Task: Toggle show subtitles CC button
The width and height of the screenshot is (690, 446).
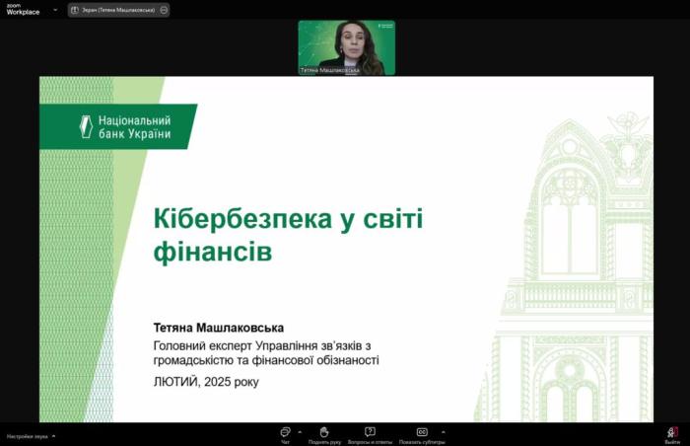Action: click(x=422, y=433)
